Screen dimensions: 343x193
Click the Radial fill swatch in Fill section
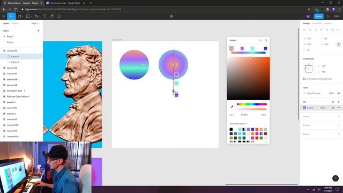[304, 108]
